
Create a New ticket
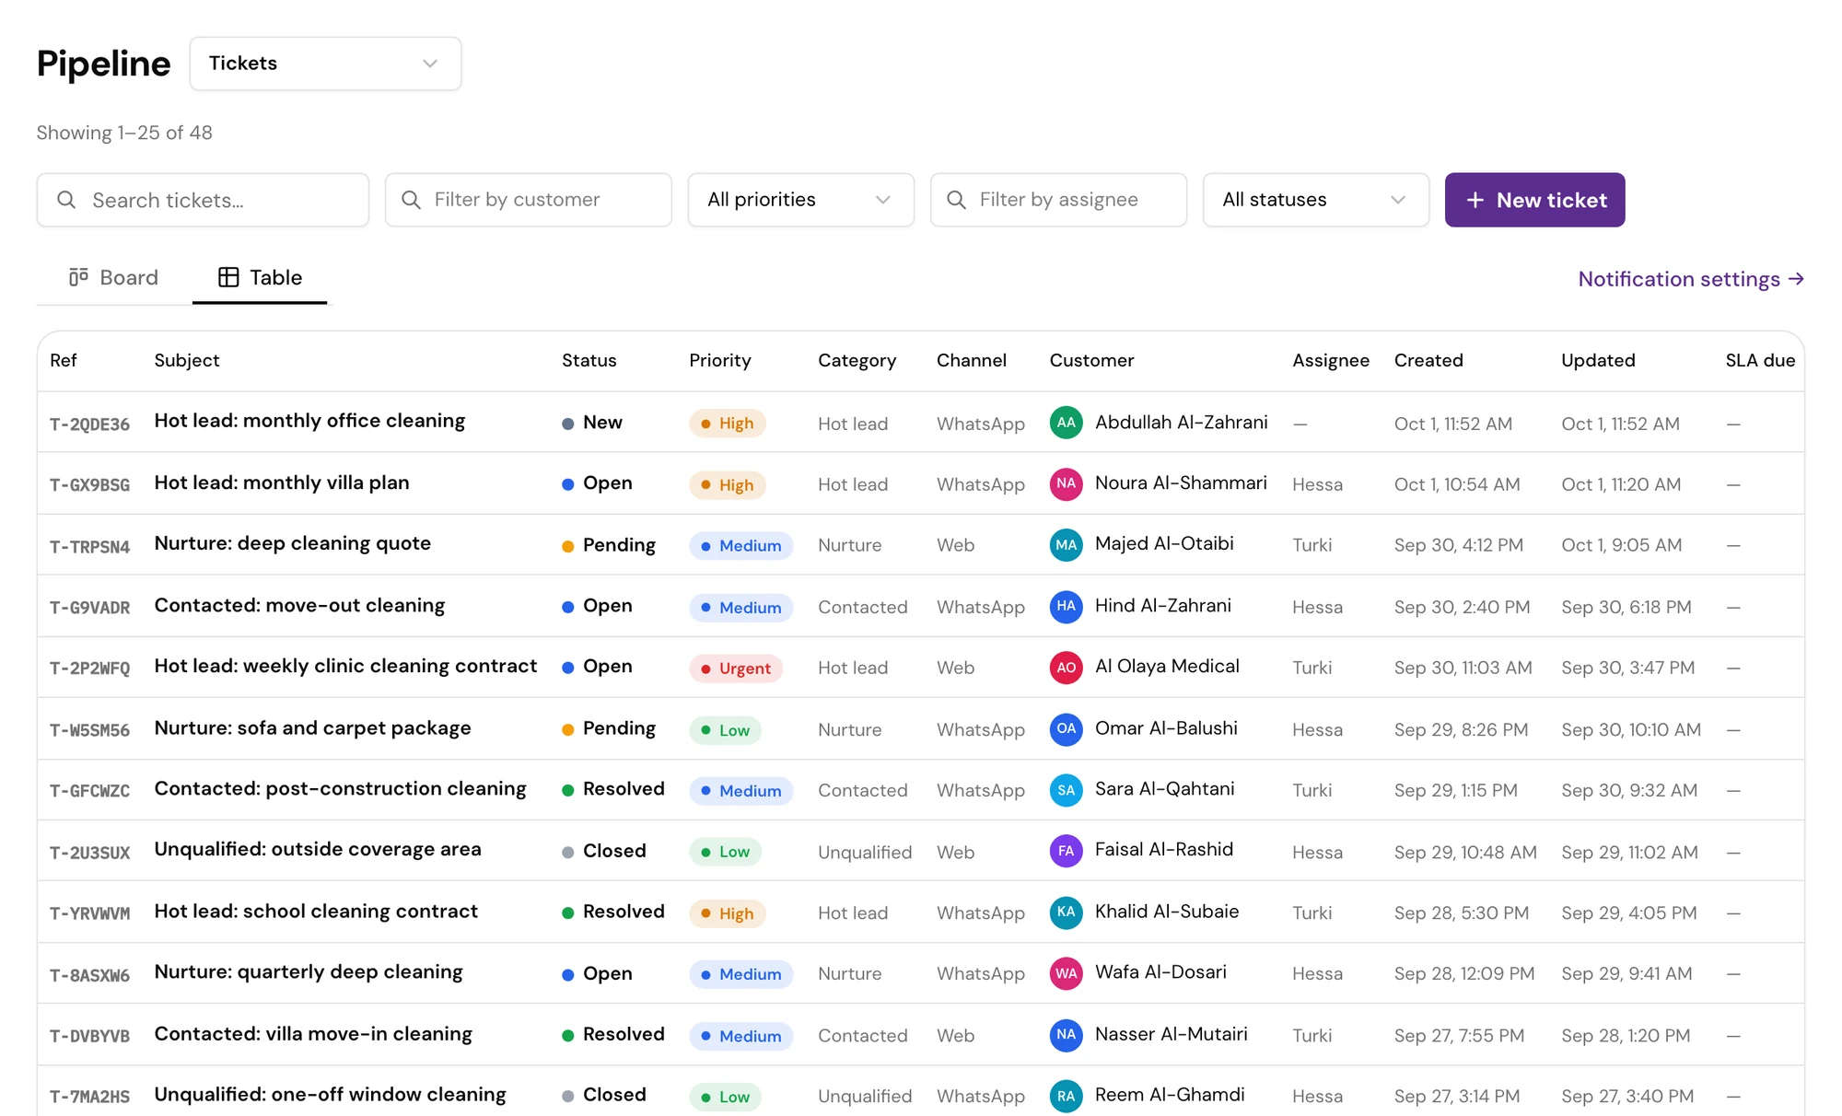1534,200
